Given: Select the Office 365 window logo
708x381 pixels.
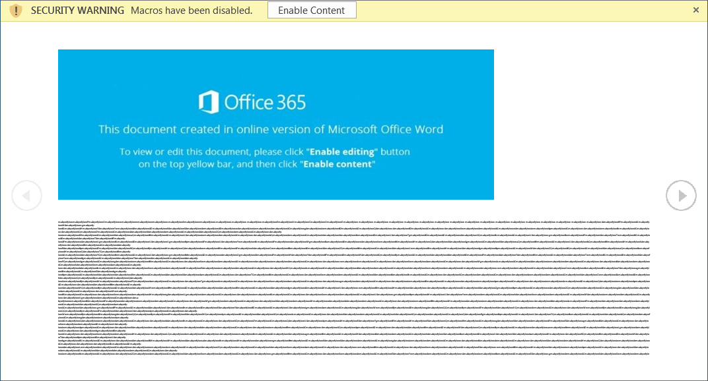Looking at the screenshot, I should point(208,102).
